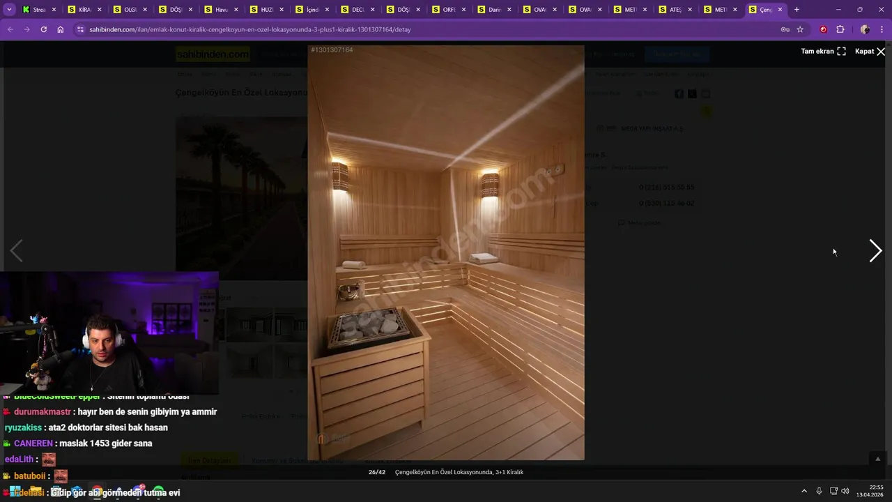The width and height of the screenshot is (892, 502).
Task: Open the Chrome profile avatar
Action: point(865,29)
